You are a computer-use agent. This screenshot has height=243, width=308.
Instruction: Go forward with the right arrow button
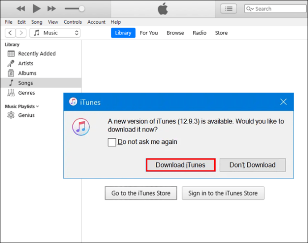[21, 33]
